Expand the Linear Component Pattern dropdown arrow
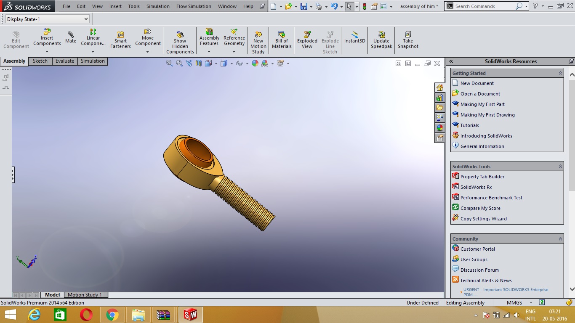This screenshot has height=323, width=575. click(93, 52)
